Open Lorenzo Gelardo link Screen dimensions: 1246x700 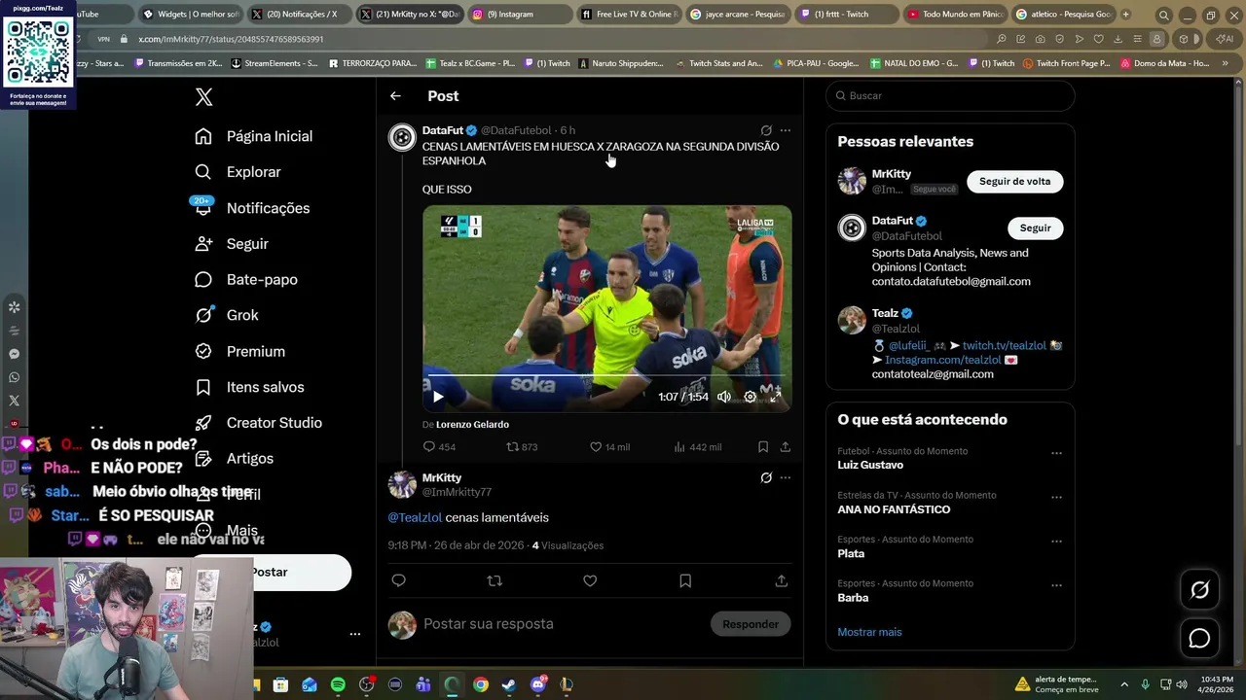(472, 425)
